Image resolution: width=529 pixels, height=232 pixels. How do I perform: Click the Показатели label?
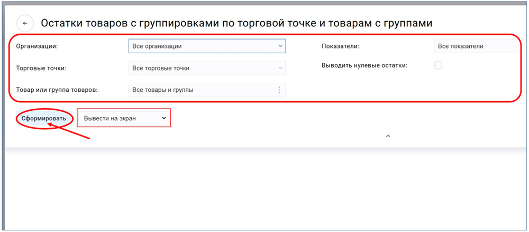coord(340,46)
